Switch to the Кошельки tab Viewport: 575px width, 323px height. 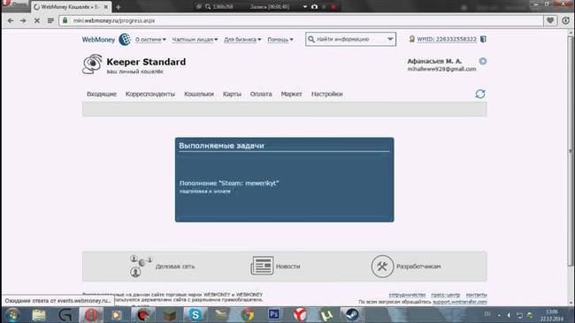pos(199,94)
